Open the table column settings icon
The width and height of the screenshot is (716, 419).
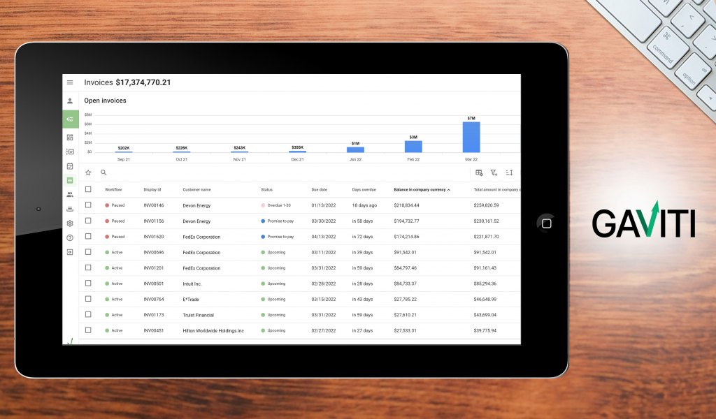pos(479,172)
